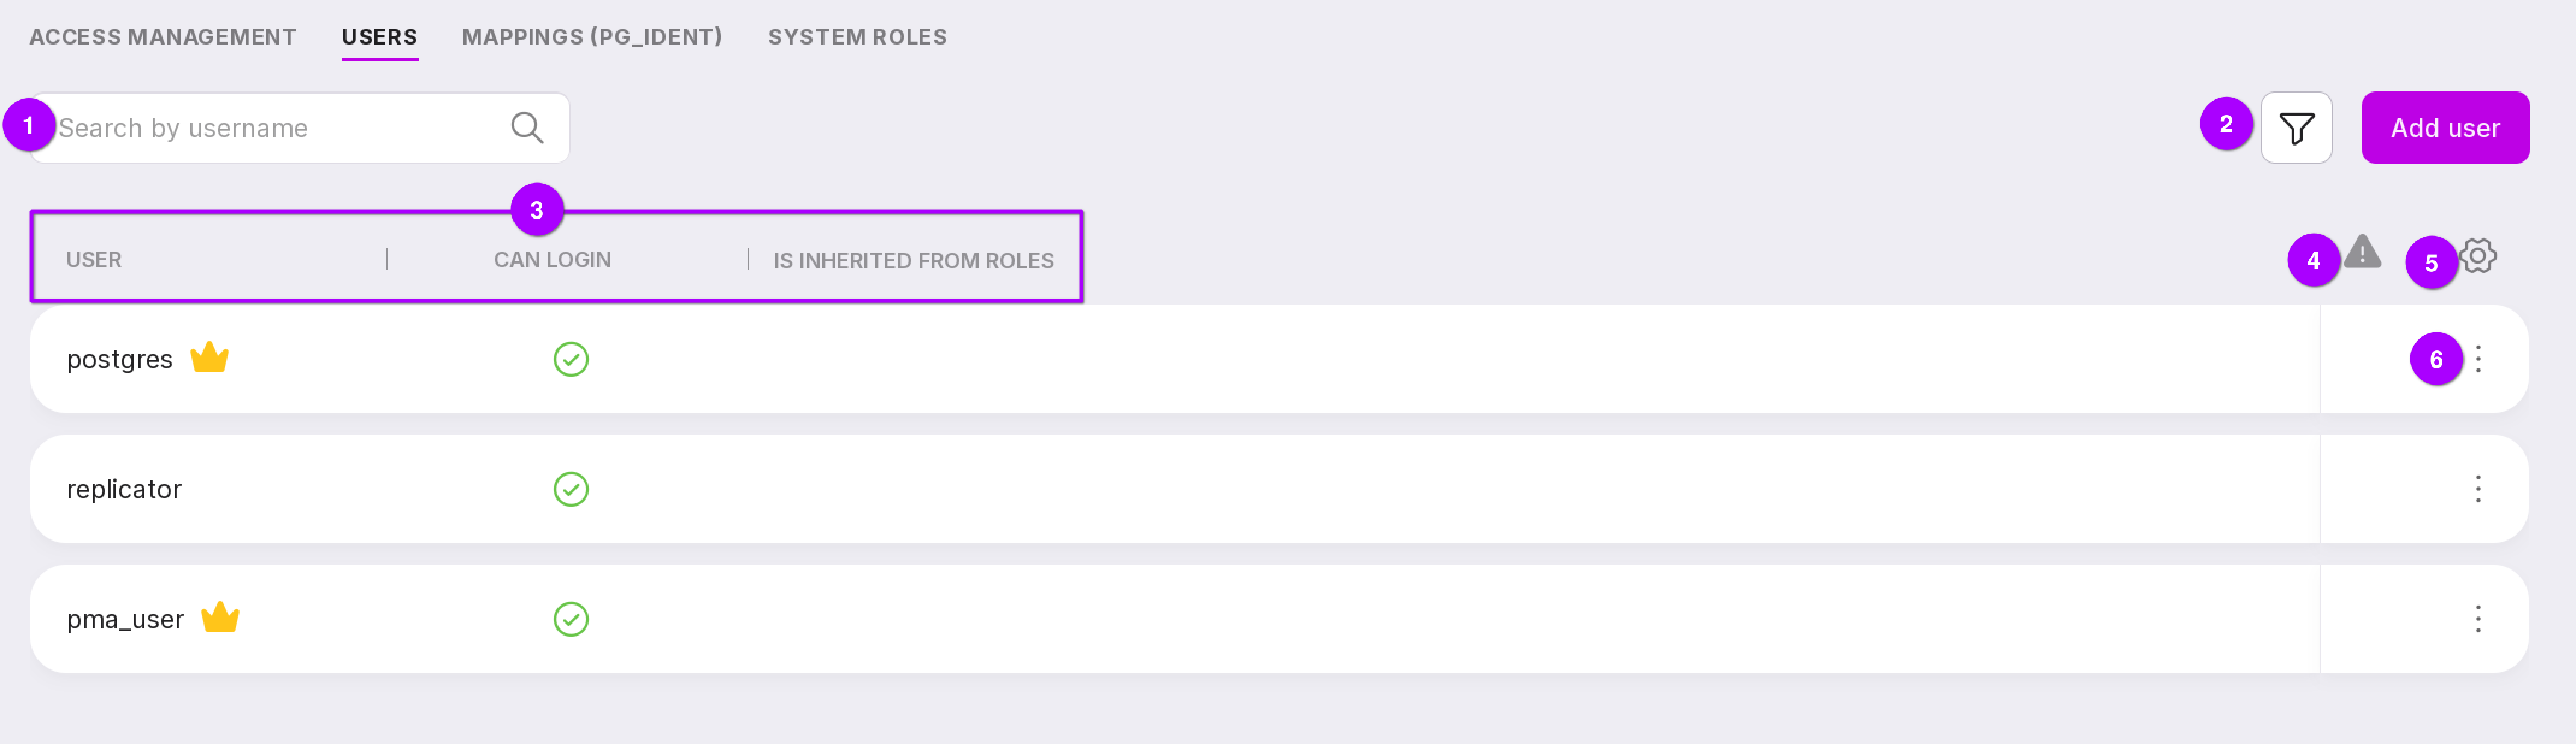Screen dimensions: 2576x744
Task: Go to the System Roles tab
Action: [x=857, y=37]
